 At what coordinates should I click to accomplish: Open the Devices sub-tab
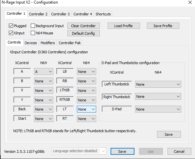[31, 43]
